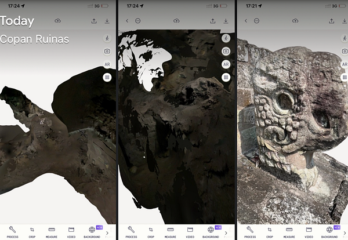This screenshot has height=240, width=348.
Task: Select Process tool in middle screen
Action: pos(131,232)
